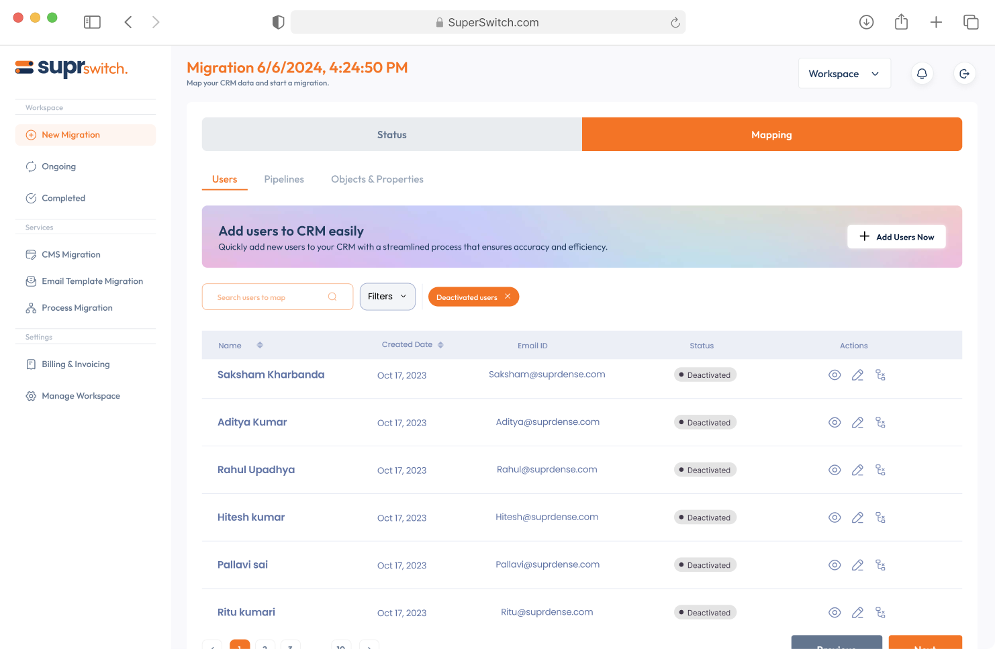Open hierarchy mapping icon for Aditya Kumar

(880, 423)
